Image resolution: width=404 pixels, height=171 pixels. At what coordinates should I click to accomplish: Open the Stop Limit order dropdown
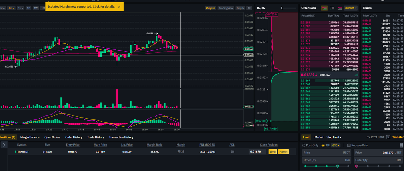(334, 137)
